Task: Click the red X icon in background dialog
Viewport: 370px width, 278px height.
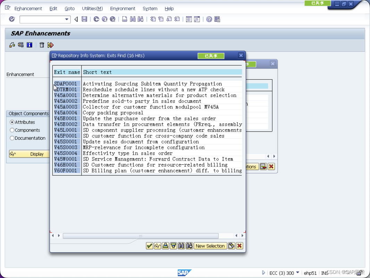Action: (271, 166)
